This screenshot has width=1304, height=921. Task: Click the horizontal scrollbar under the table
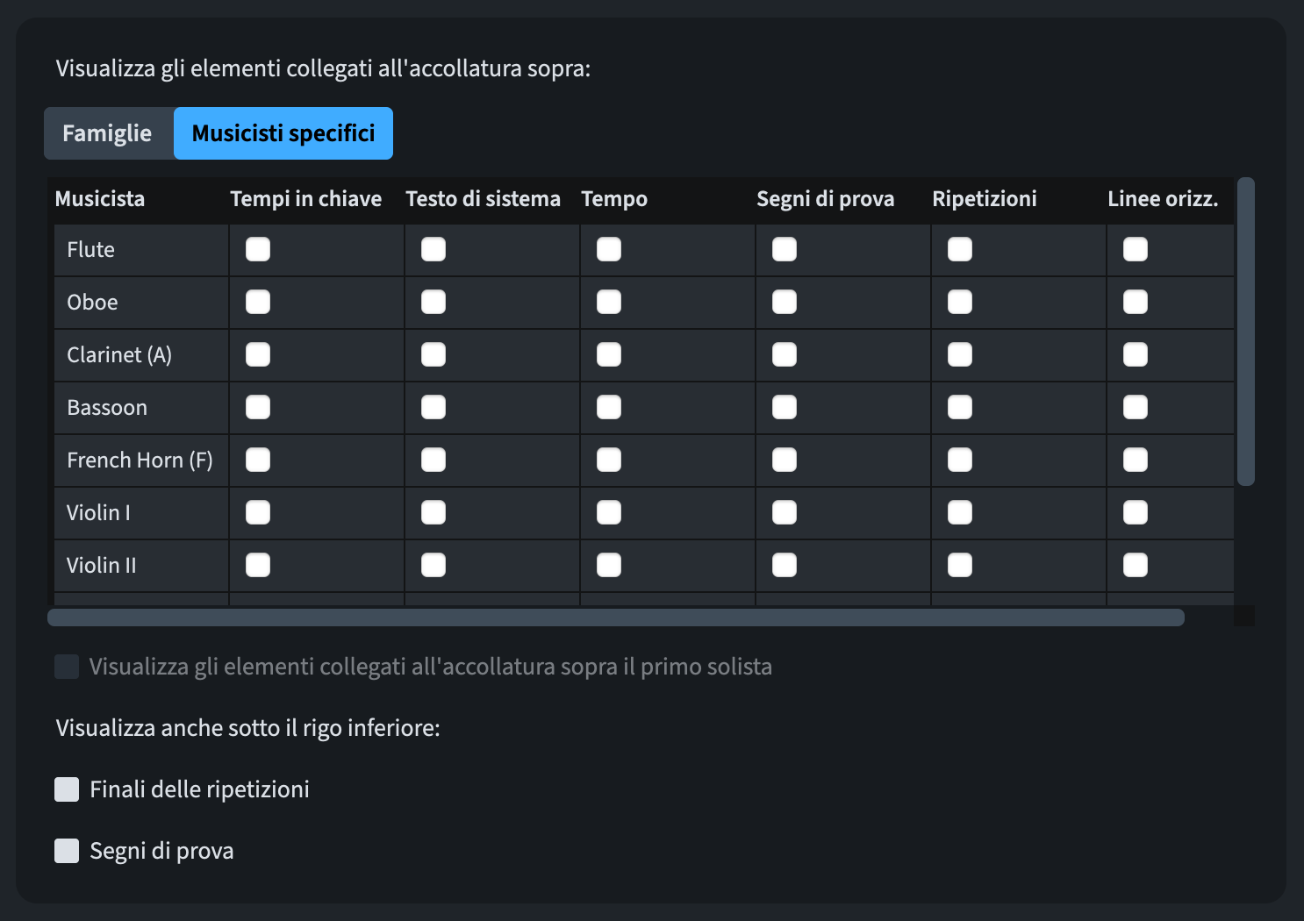[x=615, y=618]
